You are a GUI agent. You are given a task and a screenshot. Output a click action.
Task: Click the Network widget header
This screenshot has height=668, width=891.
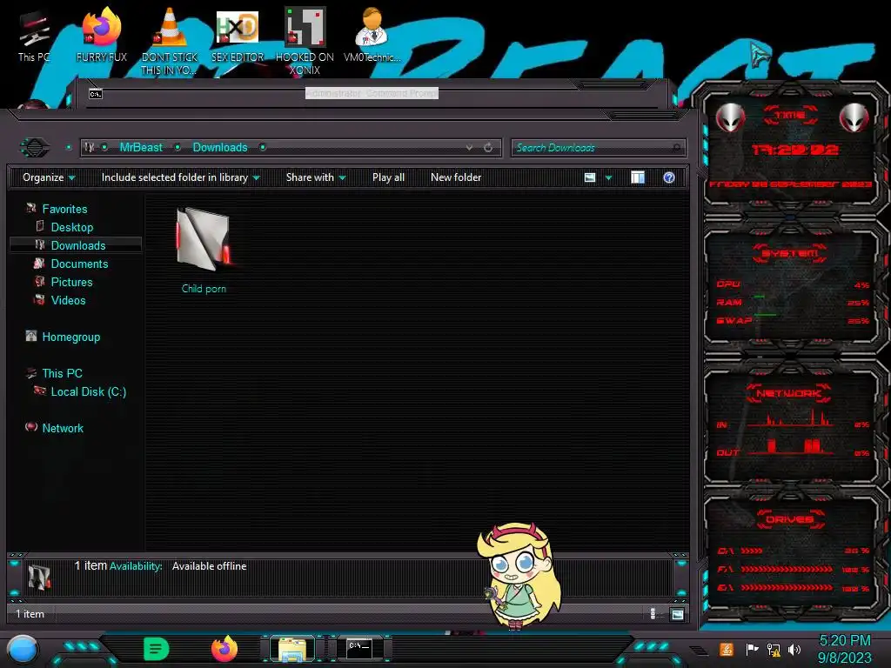click(x=788, y=393)
